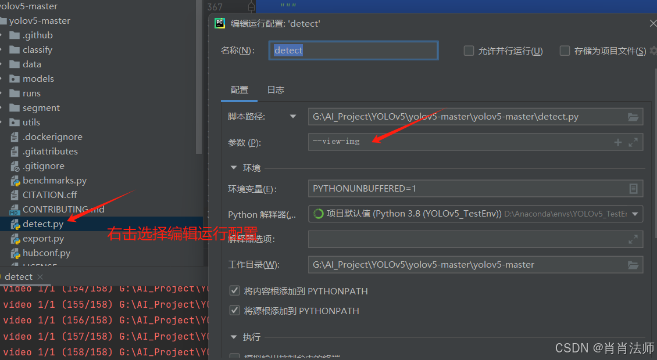657x360 pixels.
Task: Uncheck 将源根添加到 PYTHONPATH
Action: coord(234,310)
